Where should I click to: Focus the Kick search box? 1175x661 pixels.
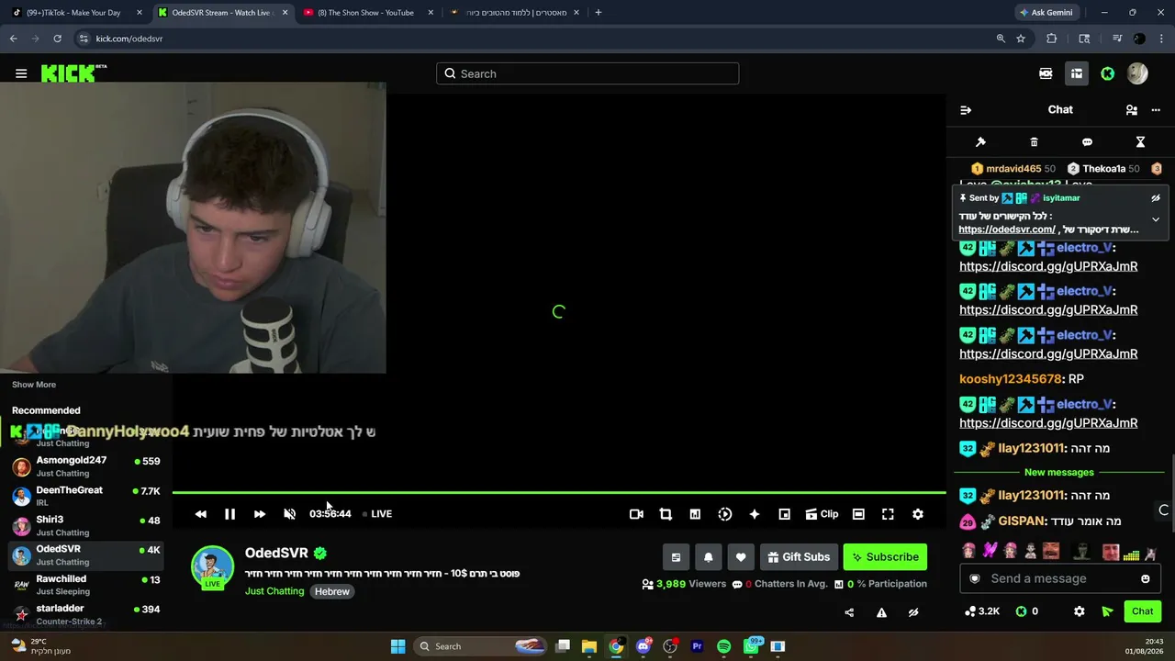(x=587, y=73)
